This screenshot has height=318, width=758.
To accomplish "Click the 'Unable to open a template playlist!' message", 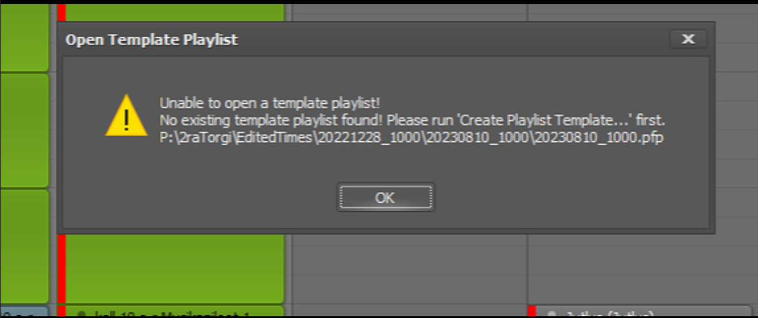I will tap(270, 103).
